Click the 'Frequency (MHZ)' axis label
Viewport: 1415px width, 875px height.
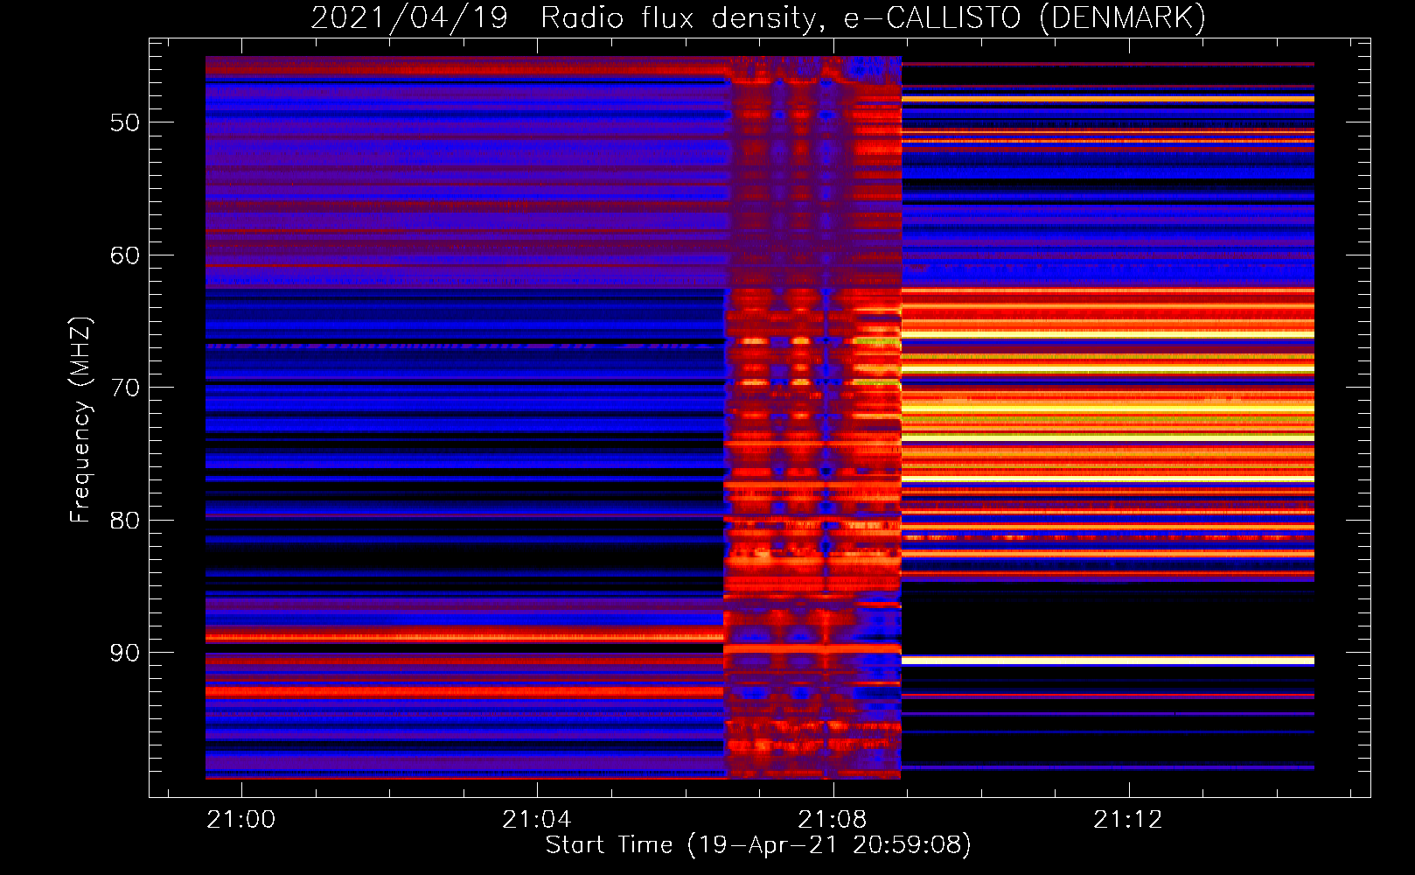[80, 420]
